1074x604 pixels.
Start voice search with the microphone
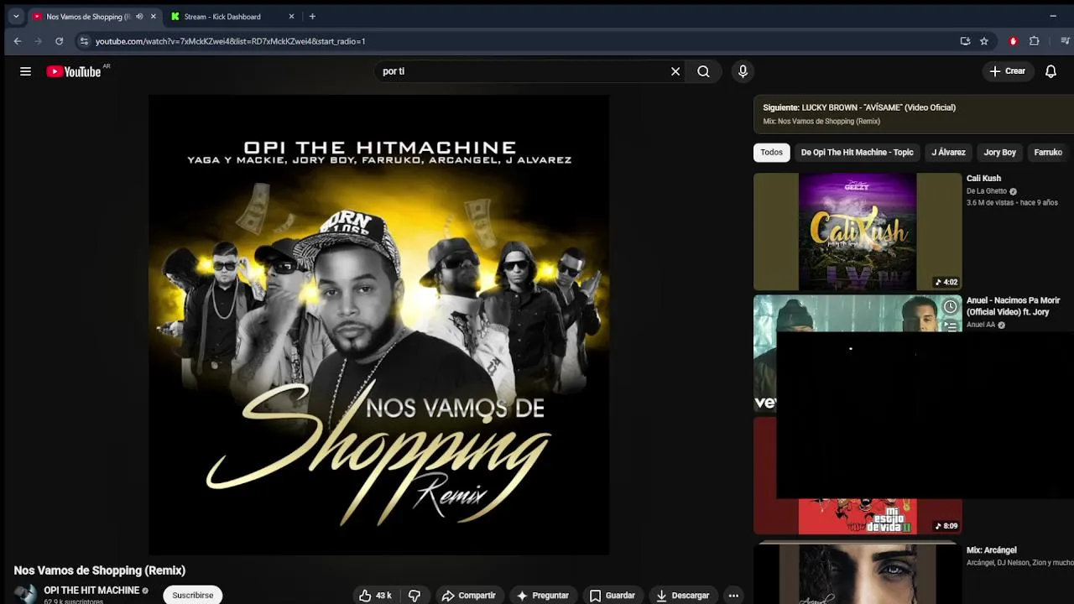click(743, 71)
